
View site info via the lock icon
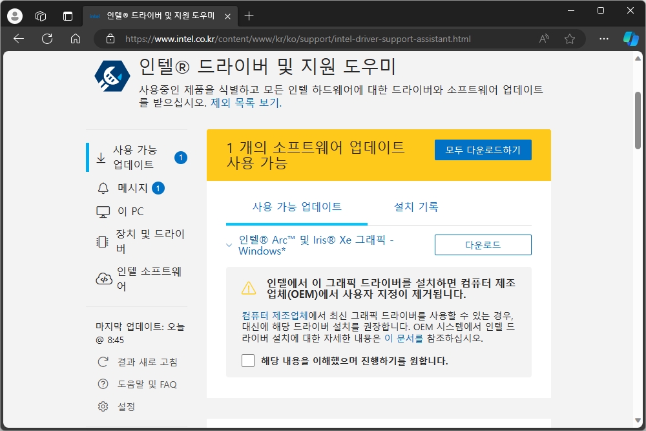[110, 39]
